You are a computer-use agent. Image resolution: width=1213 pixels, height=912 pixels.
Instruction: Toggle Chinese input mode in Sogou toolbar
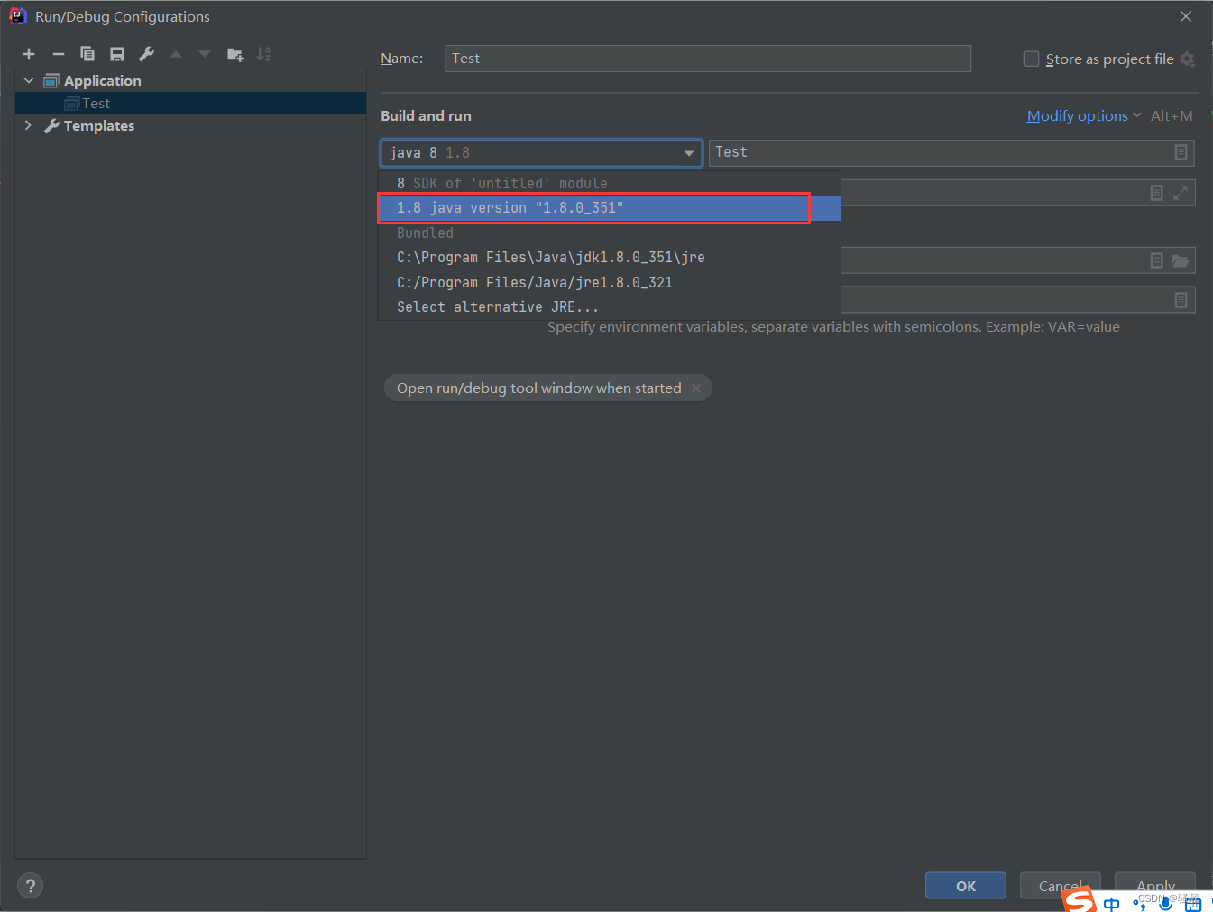1111,904
